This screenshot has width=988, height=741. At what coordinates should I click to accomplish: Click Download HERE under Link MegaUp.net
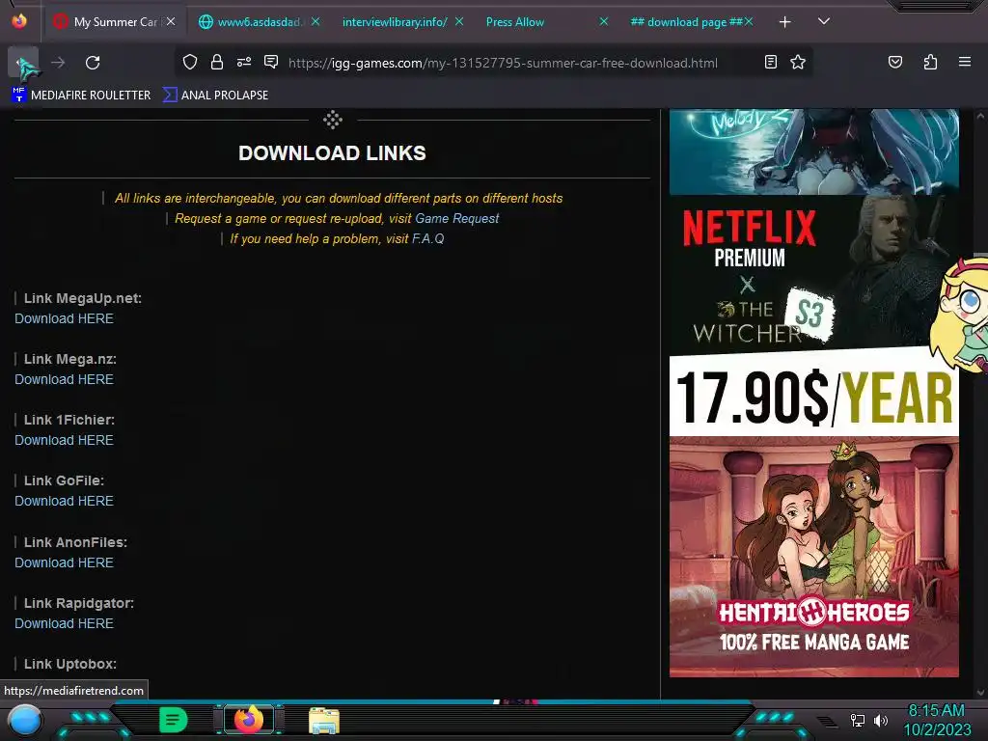[65, 318]
